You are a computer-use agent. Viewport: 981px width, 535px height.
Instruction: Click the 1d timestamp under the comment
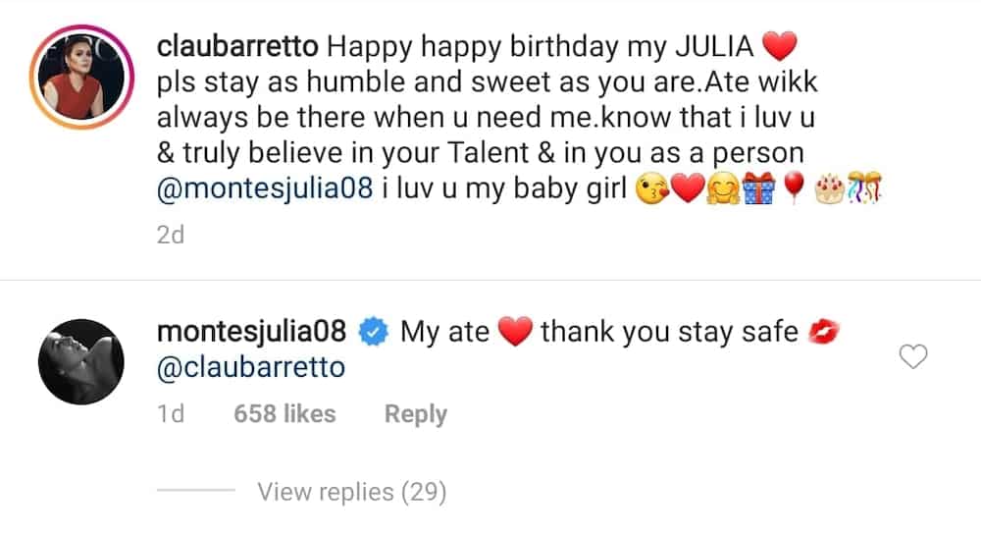click(170, 413)
